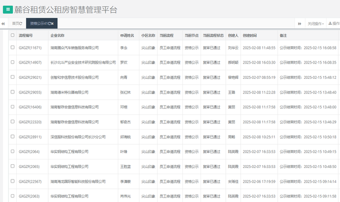Click process number GXGZF(28911)
The width and height of the screenshot is (340, 202).
[x=30, y=137]
